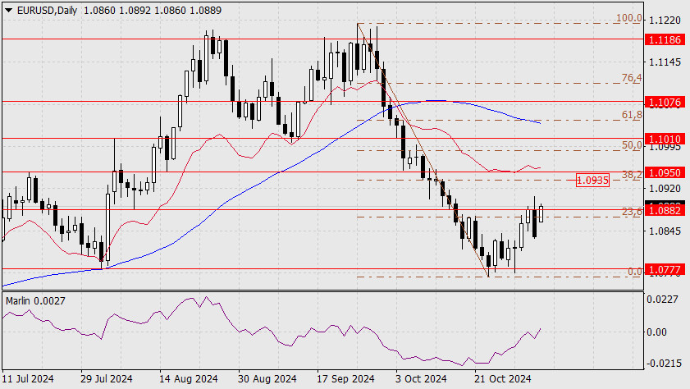Click the 1.0845 price axis value
Screen dimensions: 690x389
click(665, 231)
